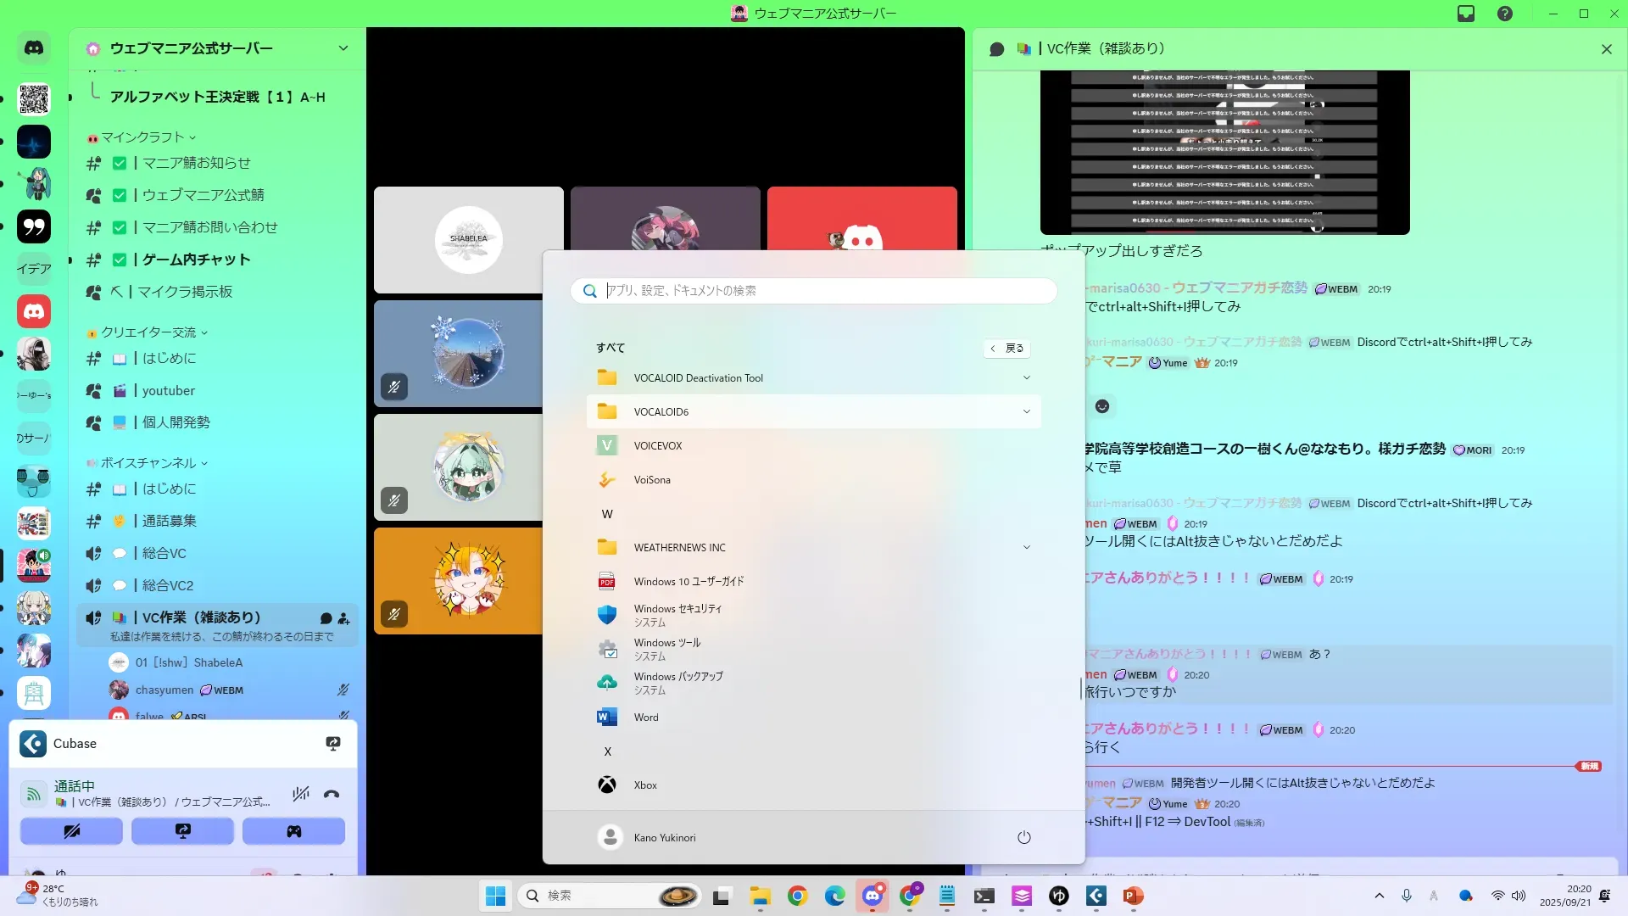Viewport: 1628px width, 916px height.
Task: Launch Word from the app list
Action: click(646, 718)
